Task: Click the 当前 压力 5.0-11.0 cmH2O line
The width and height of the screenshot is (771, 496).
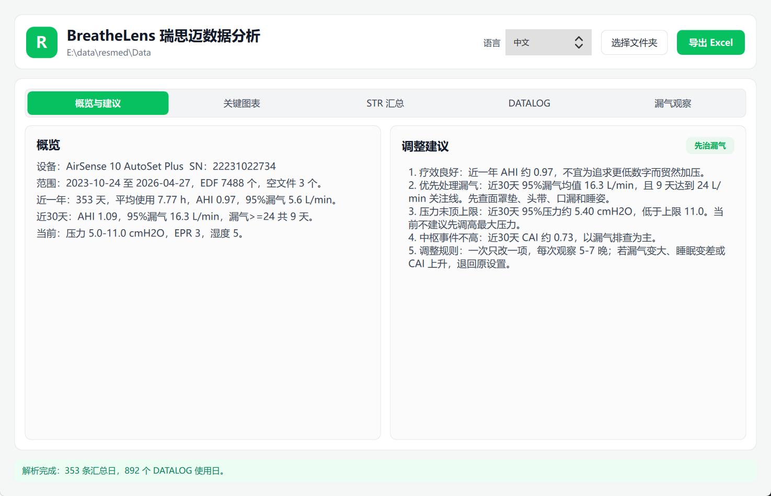Action: pos(142,233)
